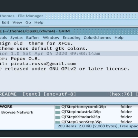
Task: Click the version line highlighted in editor
Action: pos(69,53)
